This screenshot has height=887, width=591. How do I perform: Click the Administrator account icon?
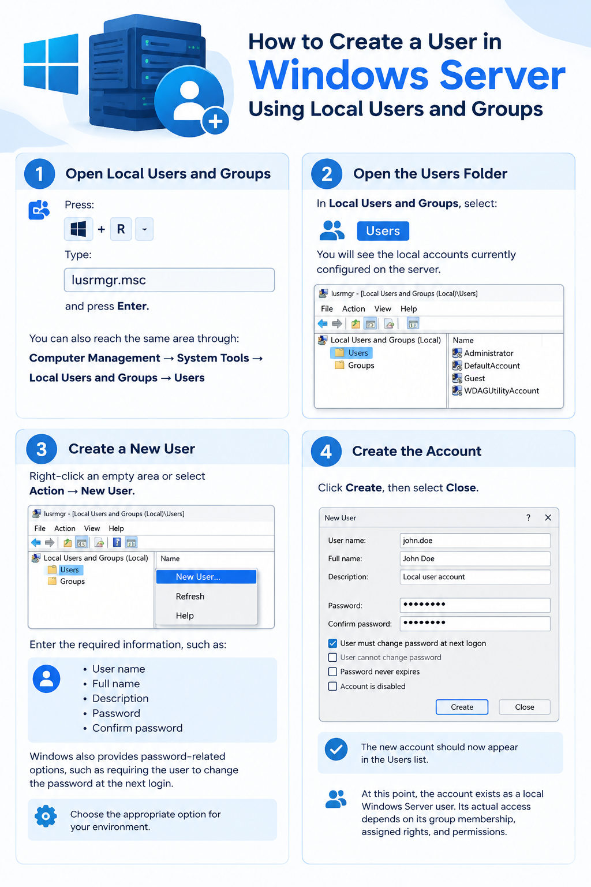[x=457, y=353]
